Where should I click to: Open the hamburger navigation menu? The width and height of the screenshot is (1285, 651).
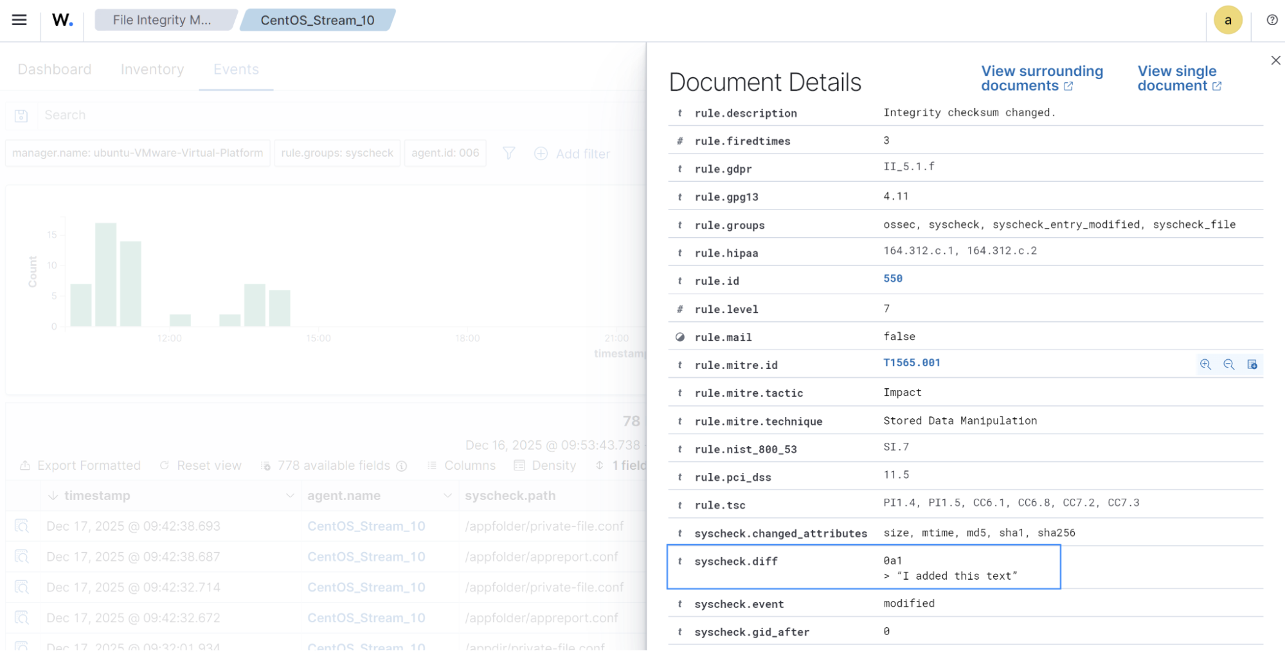[x=19, y=20]
